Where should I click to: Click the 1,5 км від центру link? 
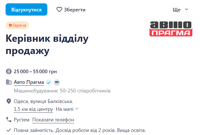(x=33, y=109)
